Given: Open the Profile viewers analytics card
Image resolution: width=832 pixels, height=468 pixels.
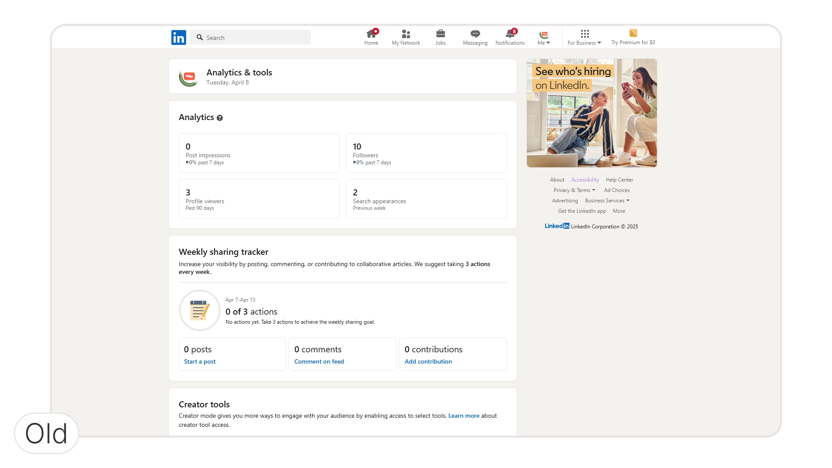Looking at the screenshot, I should (x=259, y=199).
